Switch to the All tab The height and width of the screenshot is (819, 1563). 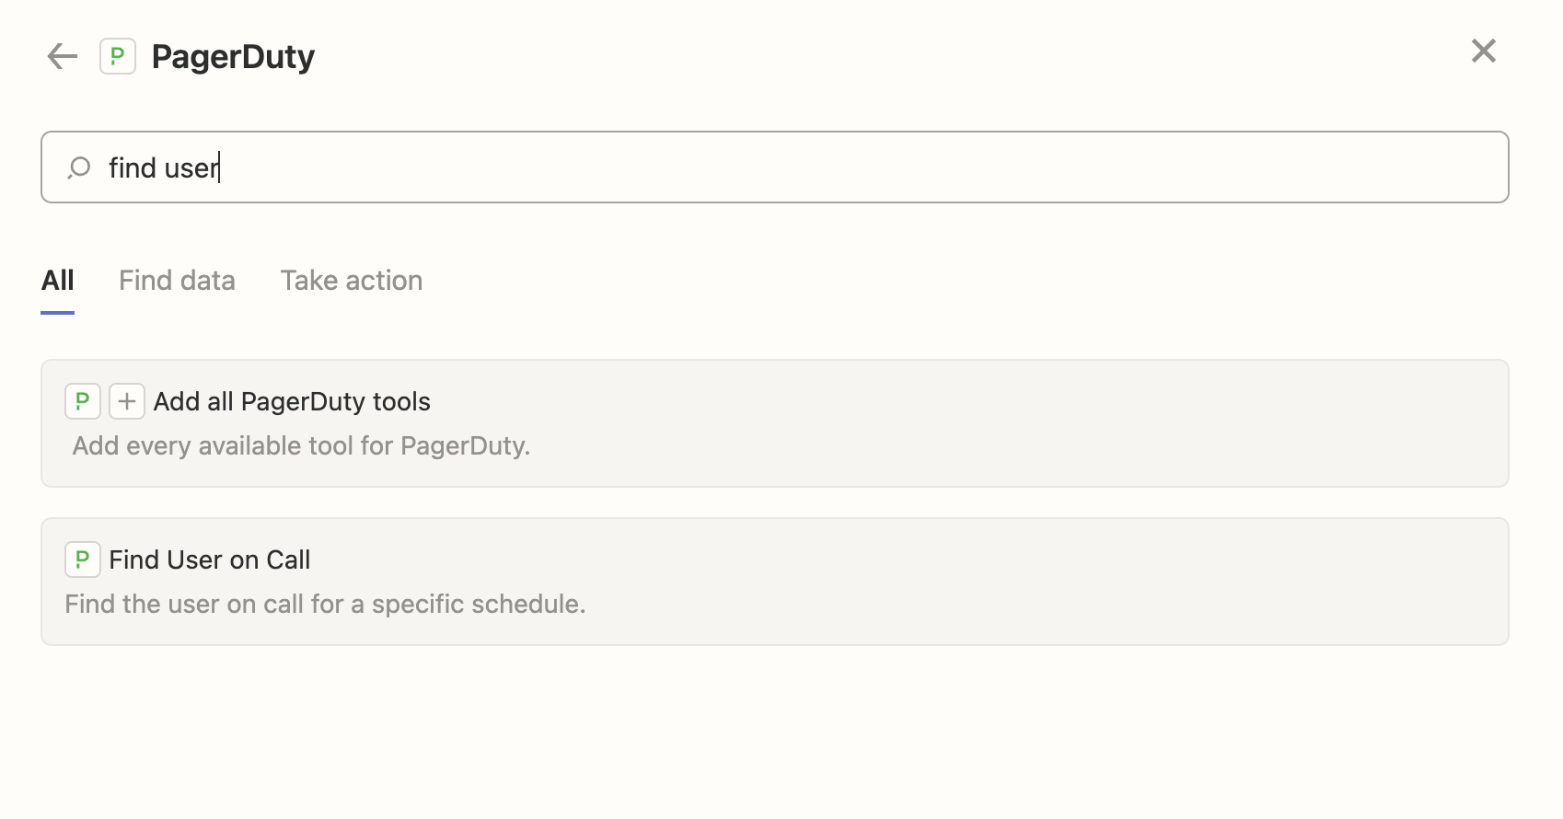(57, 281)
